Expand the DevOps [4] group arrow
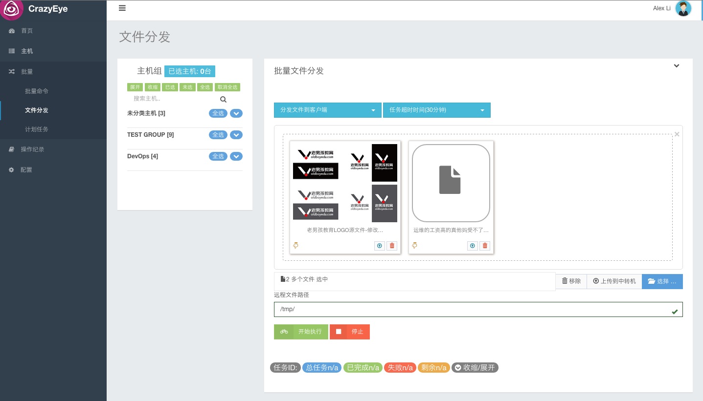The height and width of the screenshot is (401, 703). pyautogui.click(x=236, y=157)
